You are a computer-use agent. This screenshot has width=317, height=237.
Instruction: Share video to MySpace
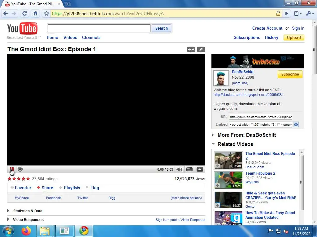click(22, 198)
